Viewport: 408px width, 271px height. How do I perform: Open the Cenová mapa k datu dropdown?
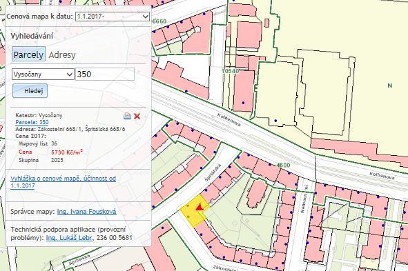coord(113,17)
